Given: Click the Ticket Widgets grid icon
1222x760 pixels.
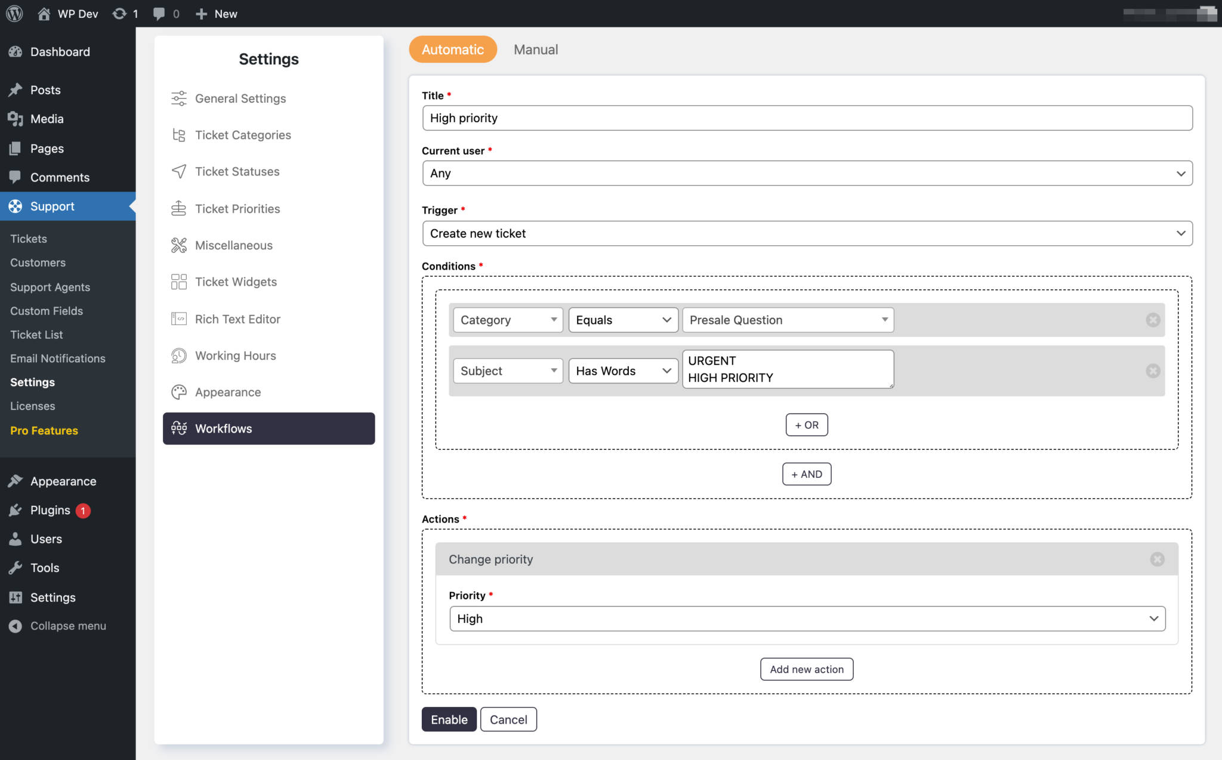Looking at the screenshot, I should click(178, 282).
